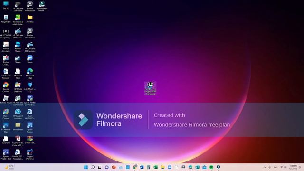Select the Microsoft Edge browser logo shortcut

(x=30, y=74)
